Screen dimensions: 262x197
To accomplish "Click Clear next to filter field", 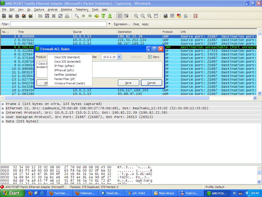I will [136, 24].
